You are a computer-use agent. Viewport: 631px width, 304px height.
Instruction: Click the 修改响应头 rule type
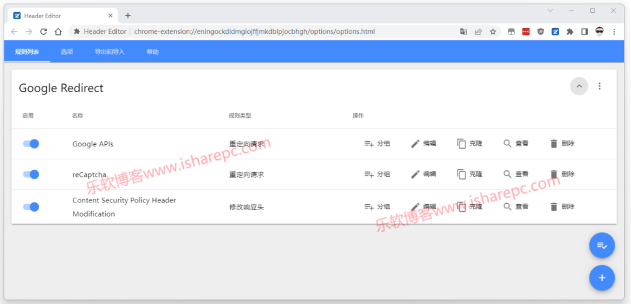click(x=247, y=208)
